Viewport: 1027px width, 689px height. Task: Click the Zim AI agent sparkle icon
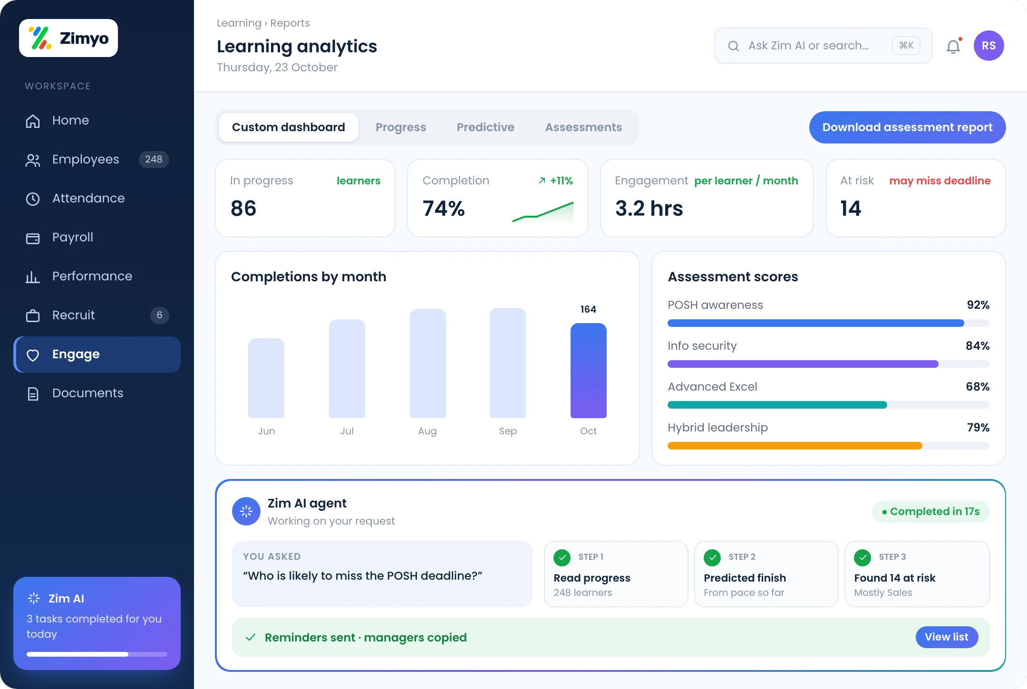[x=246, y=511]
